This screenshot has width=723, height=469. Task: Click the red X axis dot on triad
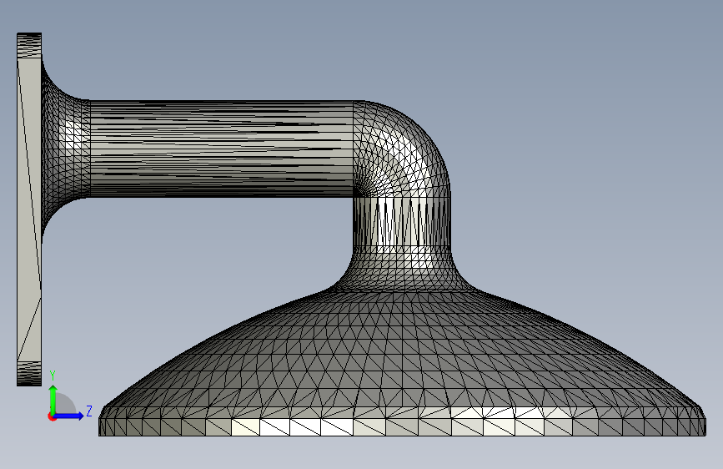click(52, 417)
